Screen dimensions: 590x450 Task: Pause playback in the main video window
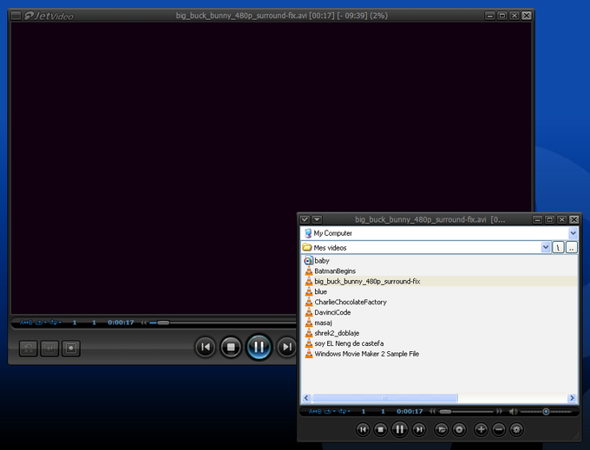pos(259,348)
